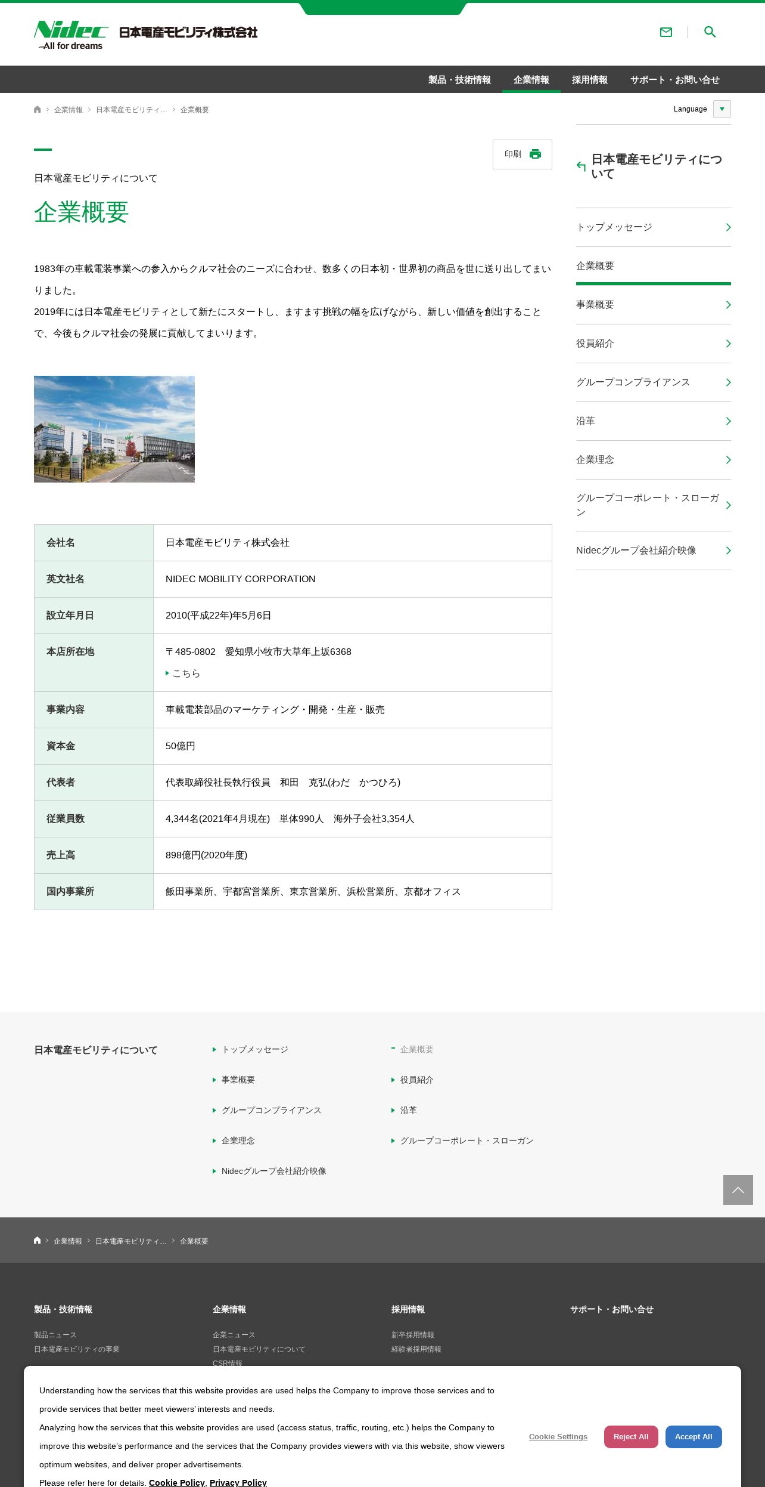Click chevron on Nidecグループ会社紹介映像 row
Viewport: 765px width, 1487px height.
[x=728, y=551]
